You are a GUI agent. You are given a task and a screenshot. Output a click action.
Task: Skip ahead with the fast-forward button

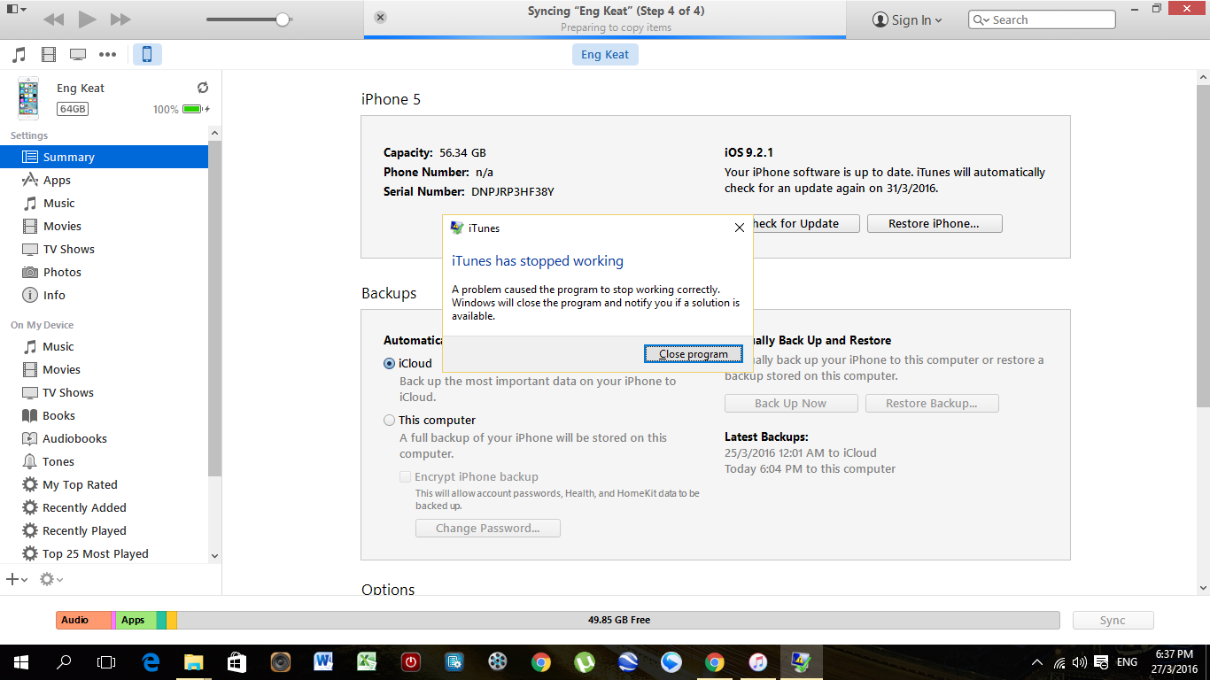120,19
